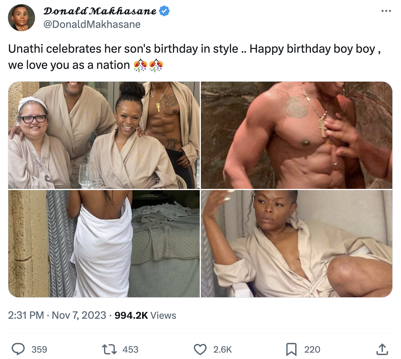Open the Donald Makhasane display name
401x359 pixels.
100,11
